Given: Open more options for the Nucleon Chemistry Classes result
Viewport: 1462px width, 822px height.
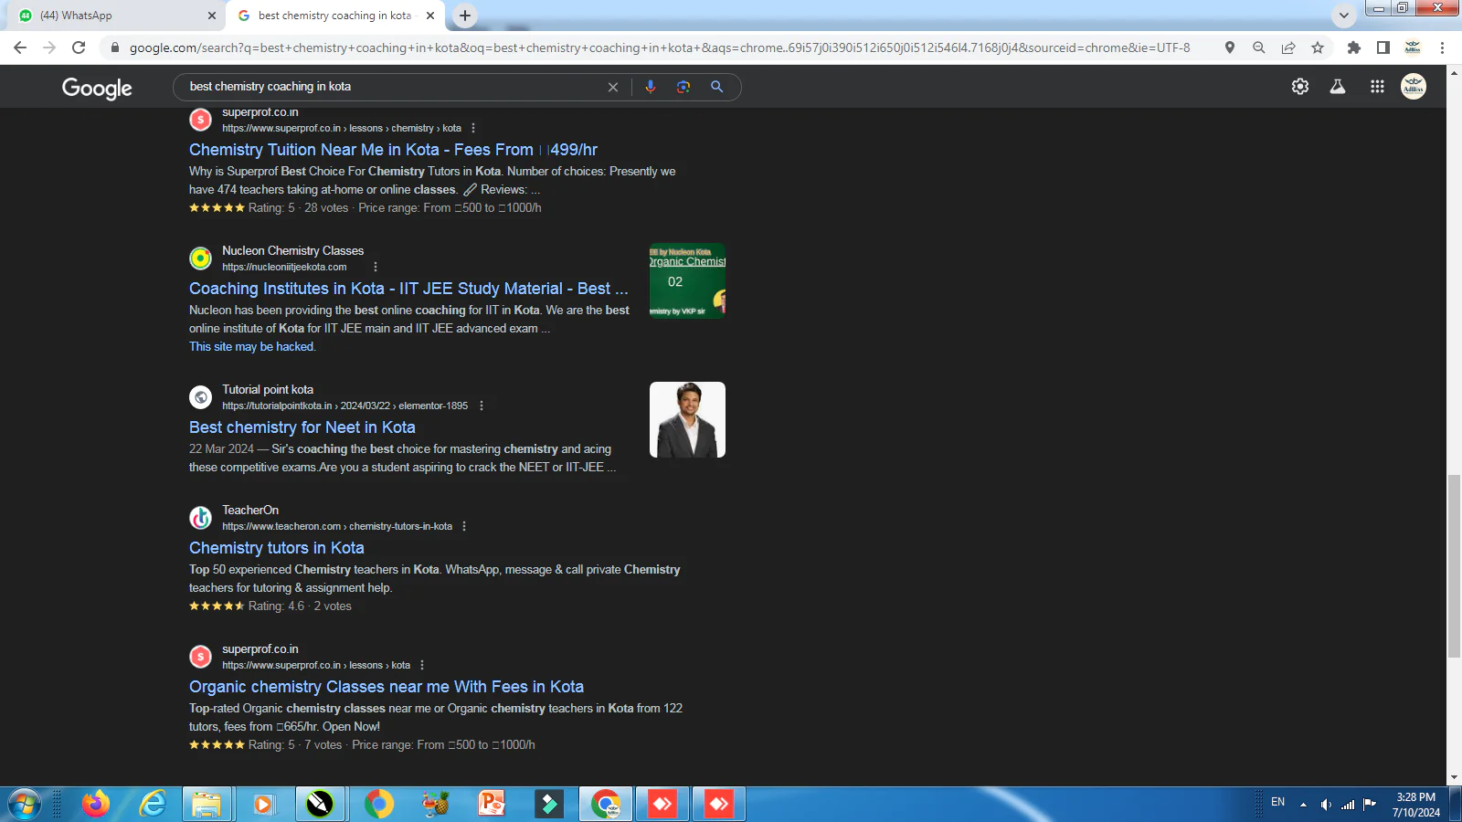Looking at the screenshot, I should pos(376,268).
